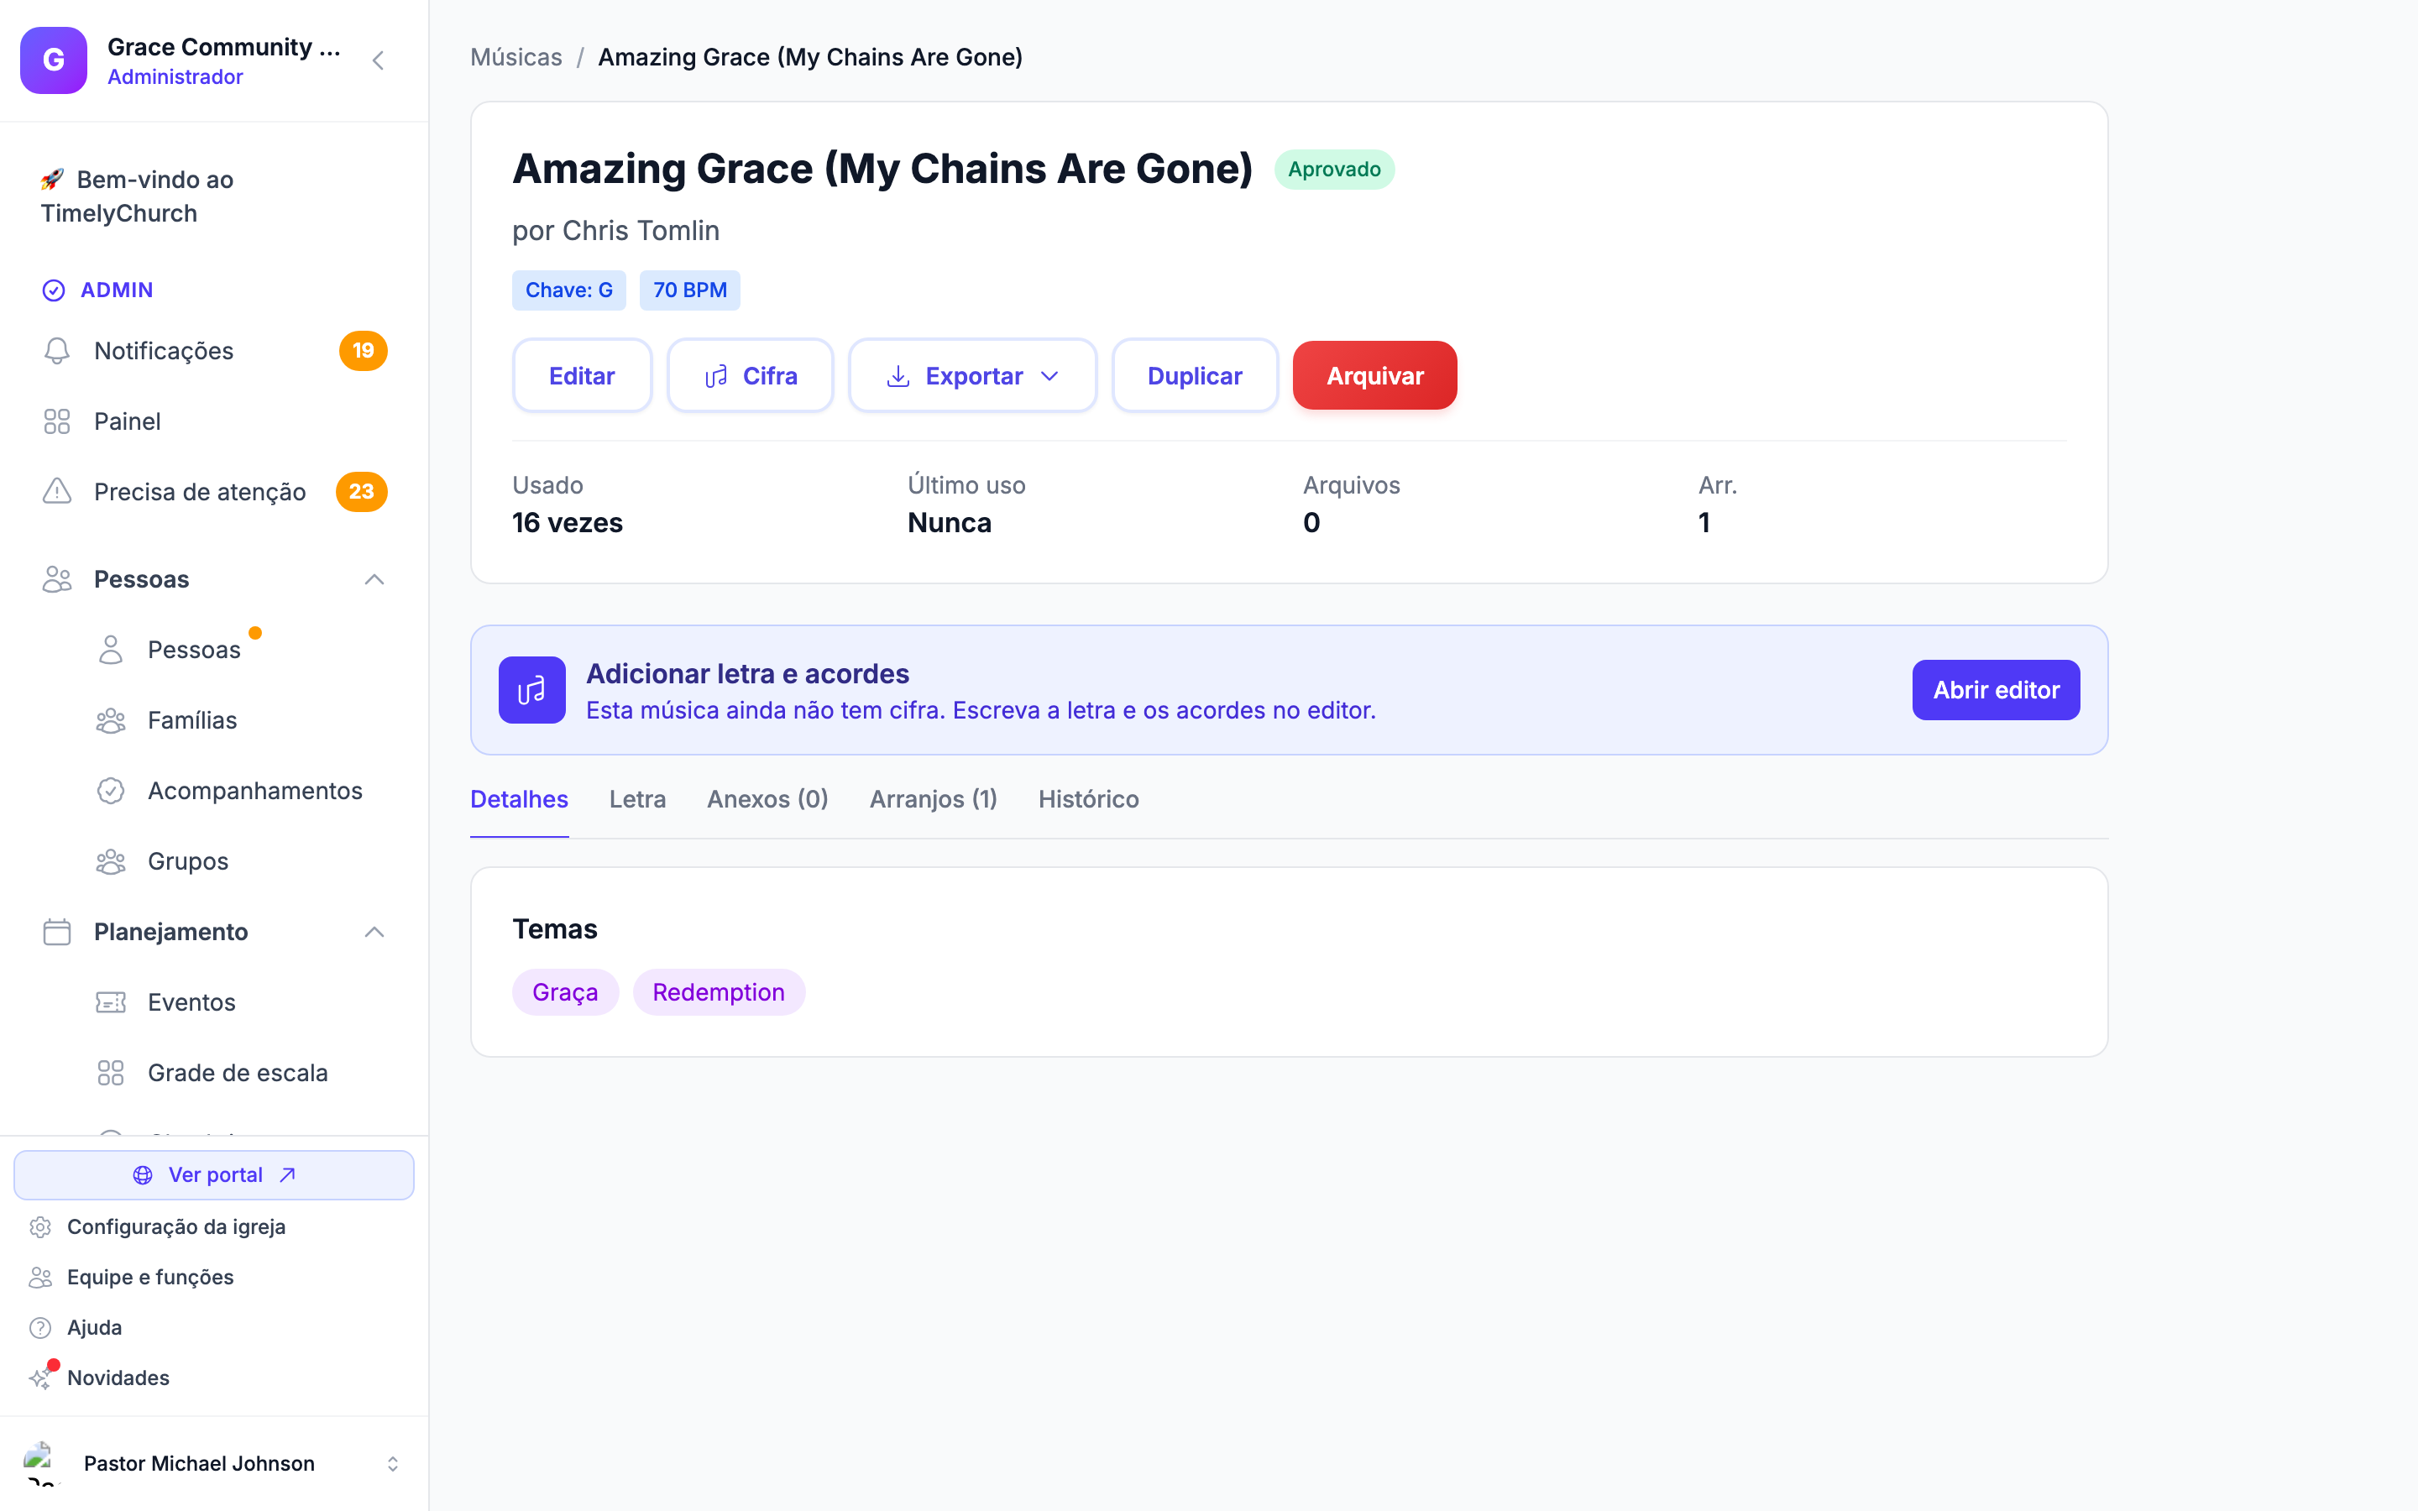Click the Abrir editor button

tap(1996, 689)
